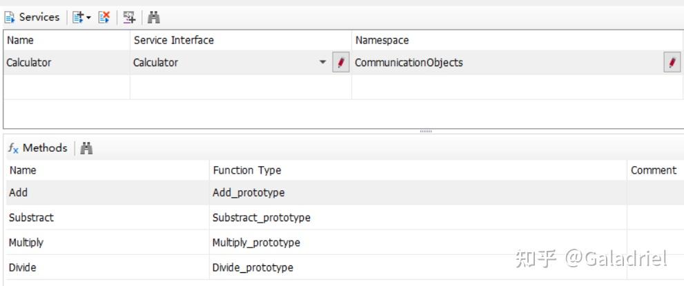Click the binoculars search icon in Methods
Image resolution: width=684 pixels, height=286 pixels.
coord(86,148)
